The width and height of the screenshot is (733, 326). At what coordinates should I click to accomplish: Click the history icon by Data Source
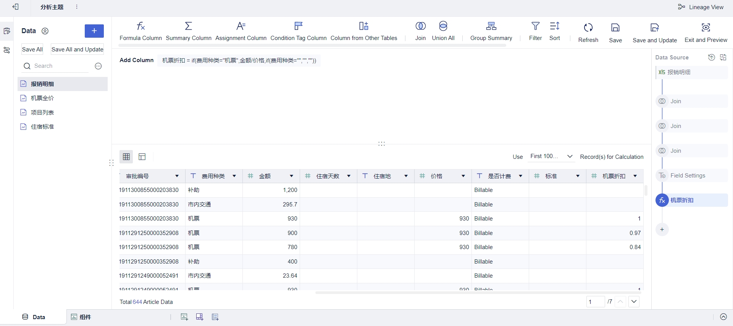point(711,58)
